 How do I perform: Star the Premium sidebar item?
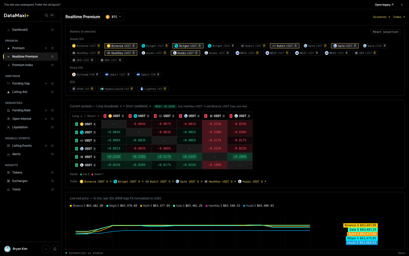[52, 48]
